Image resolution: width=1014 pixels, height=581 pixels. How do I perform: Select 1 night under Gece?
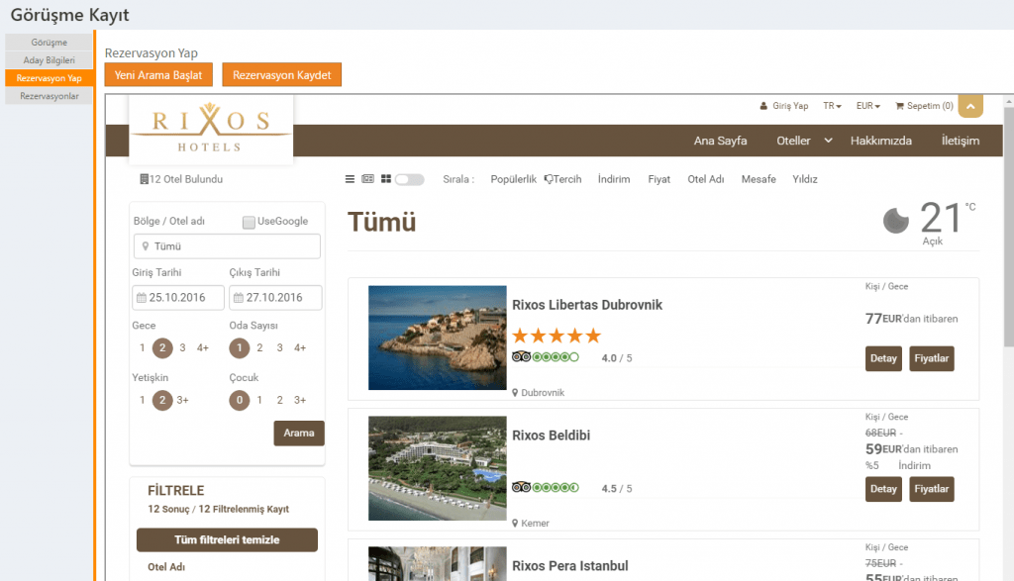pos(143,347)
